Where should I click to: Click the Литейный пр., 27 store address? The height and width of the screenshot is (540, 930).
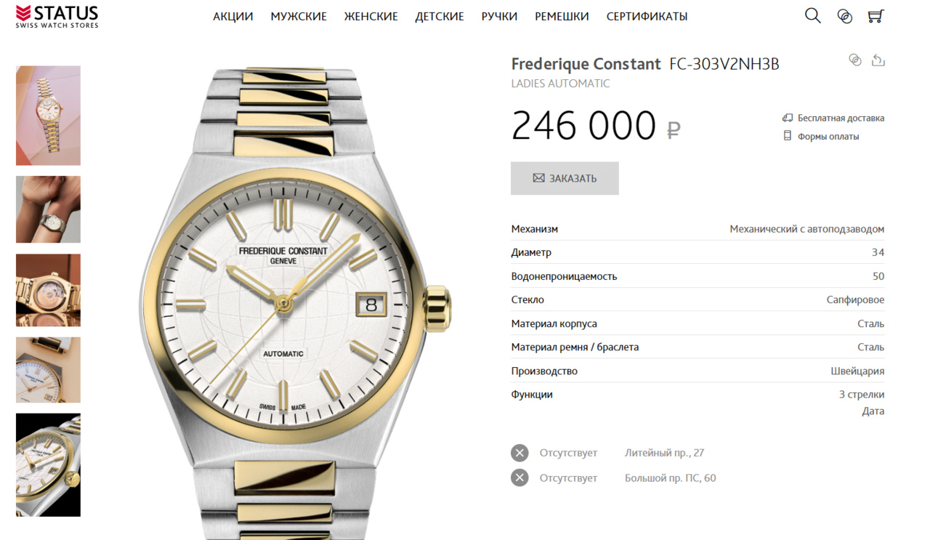[664, 453]
